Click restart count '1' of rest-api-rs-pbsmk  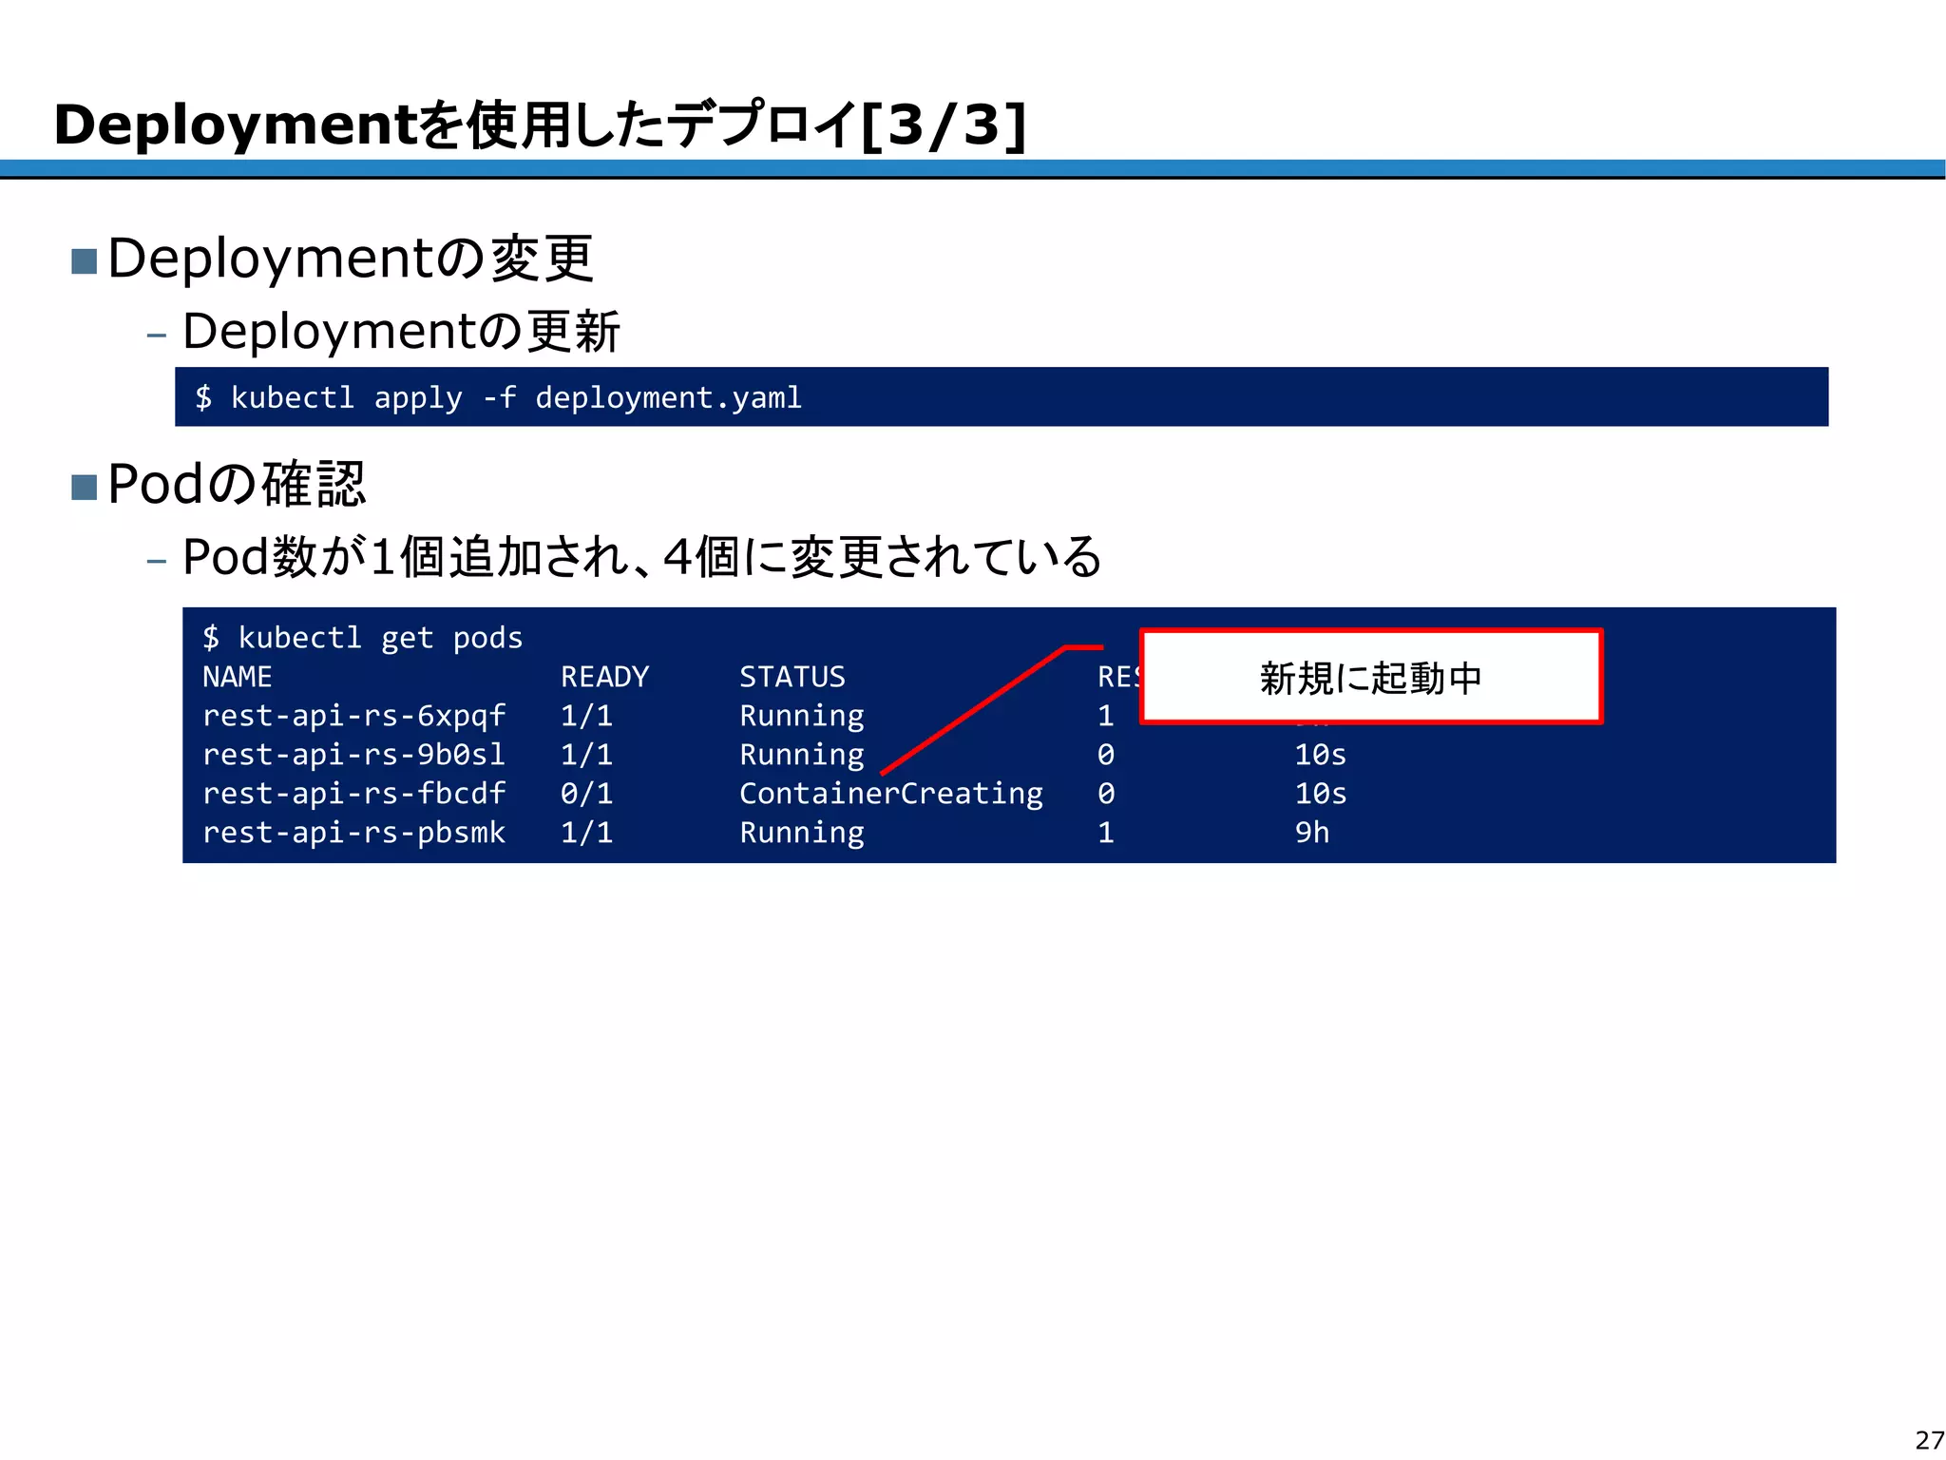click(x=1106, y=833)
